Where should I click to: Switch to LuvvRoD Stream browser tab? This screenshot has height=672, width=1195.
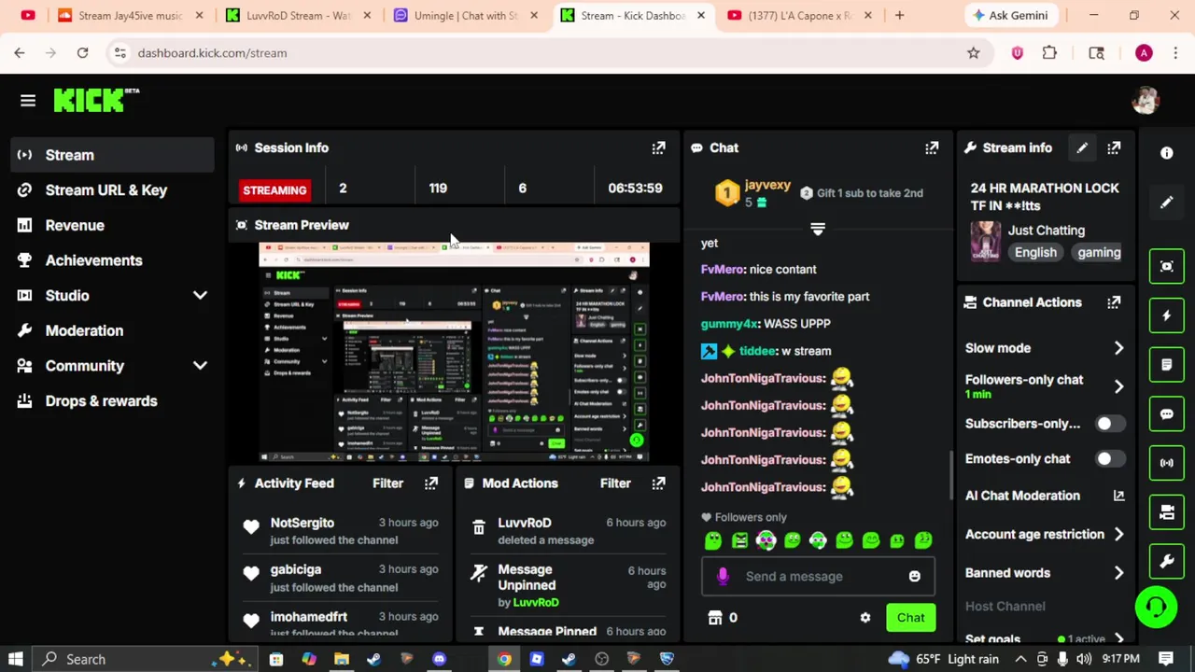coord(298,15)
